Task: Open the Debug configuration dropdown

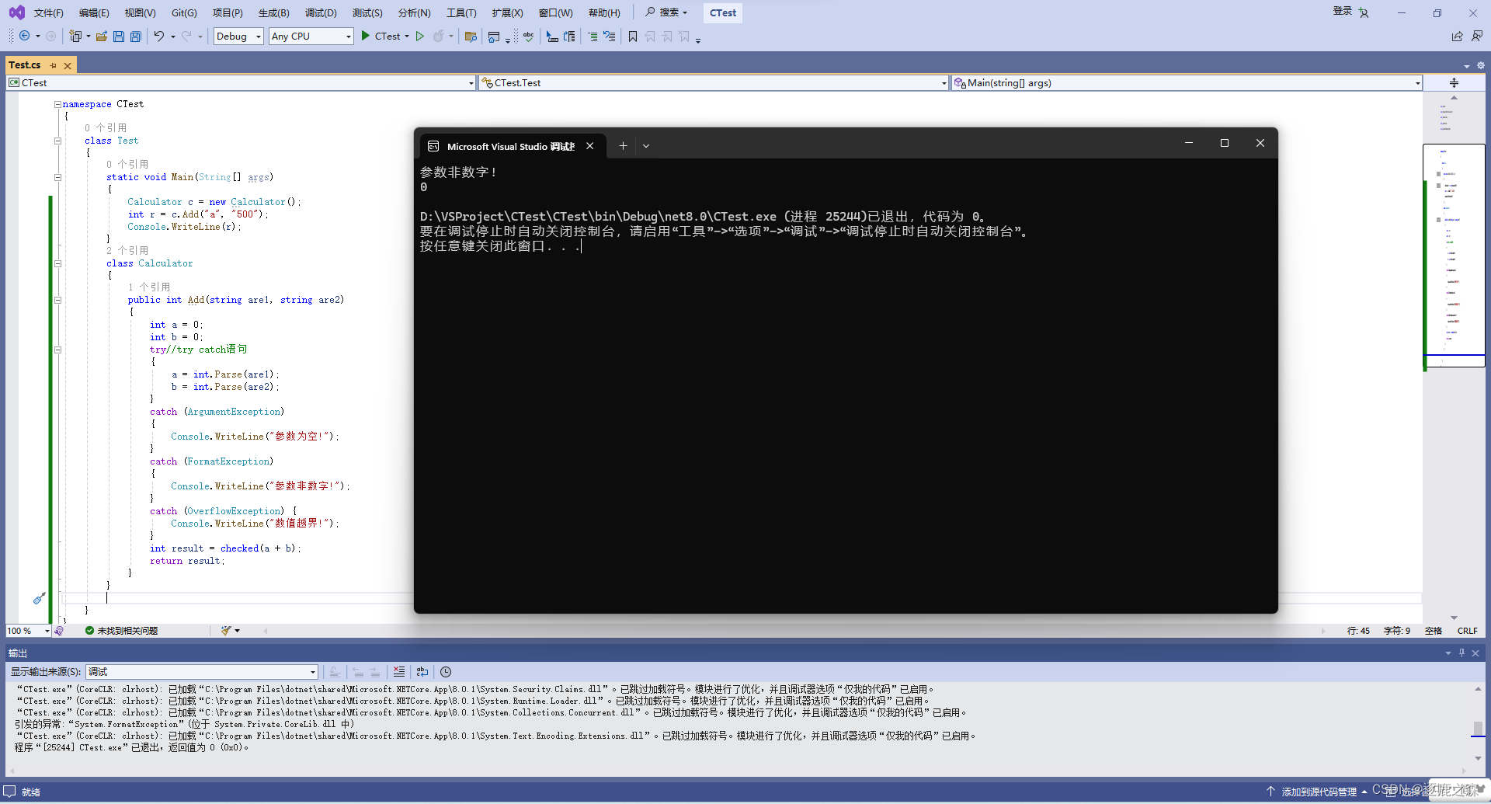Action: click(238, 37)
